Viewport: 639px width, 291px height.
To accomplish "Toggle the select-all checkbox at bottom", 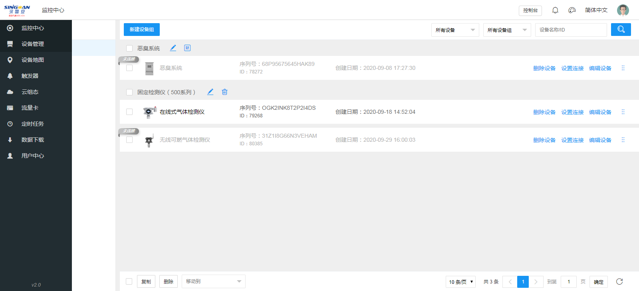I will 129,281.
